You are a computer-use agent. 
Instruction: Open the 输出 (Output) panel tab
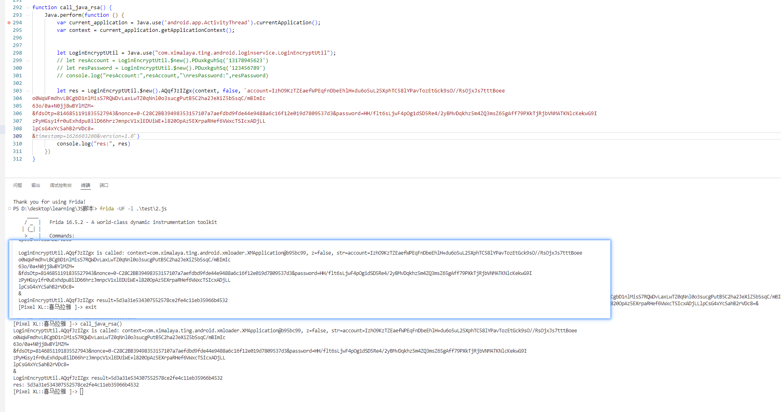point(36,185)
